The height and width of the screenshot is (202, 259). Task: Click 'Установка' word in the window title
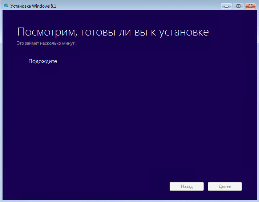(x=21, y=6)
